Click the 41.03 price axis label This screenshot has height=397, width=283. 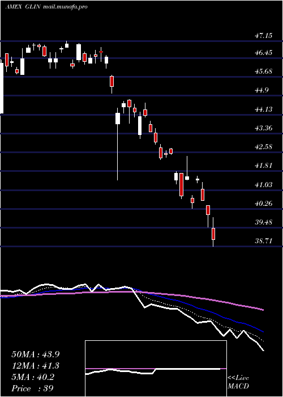[263, 185]
